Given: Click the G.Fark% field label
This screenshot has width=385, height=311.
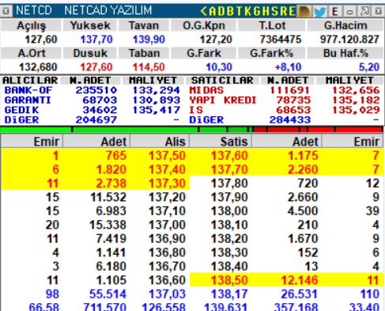Looking at the screenshot, I should [x=271, y=53].
